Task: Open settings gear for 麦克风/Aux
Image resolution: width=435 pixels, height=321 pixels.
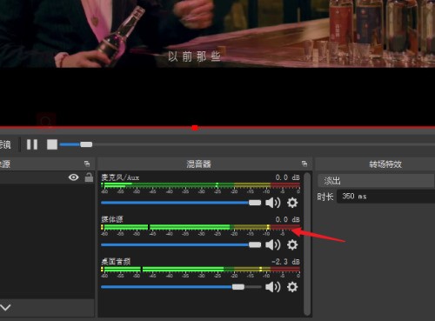Action: pyautogui.click(x=292, y=203)
